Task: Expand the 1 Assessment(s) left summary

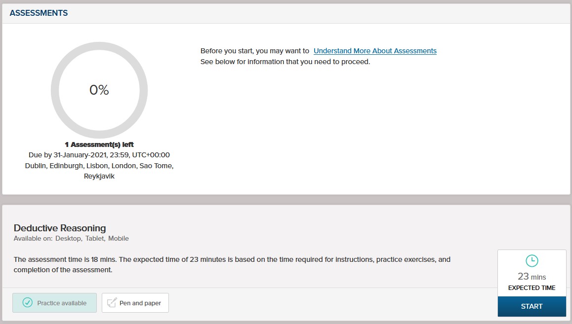Action: [x=99, y=144]
